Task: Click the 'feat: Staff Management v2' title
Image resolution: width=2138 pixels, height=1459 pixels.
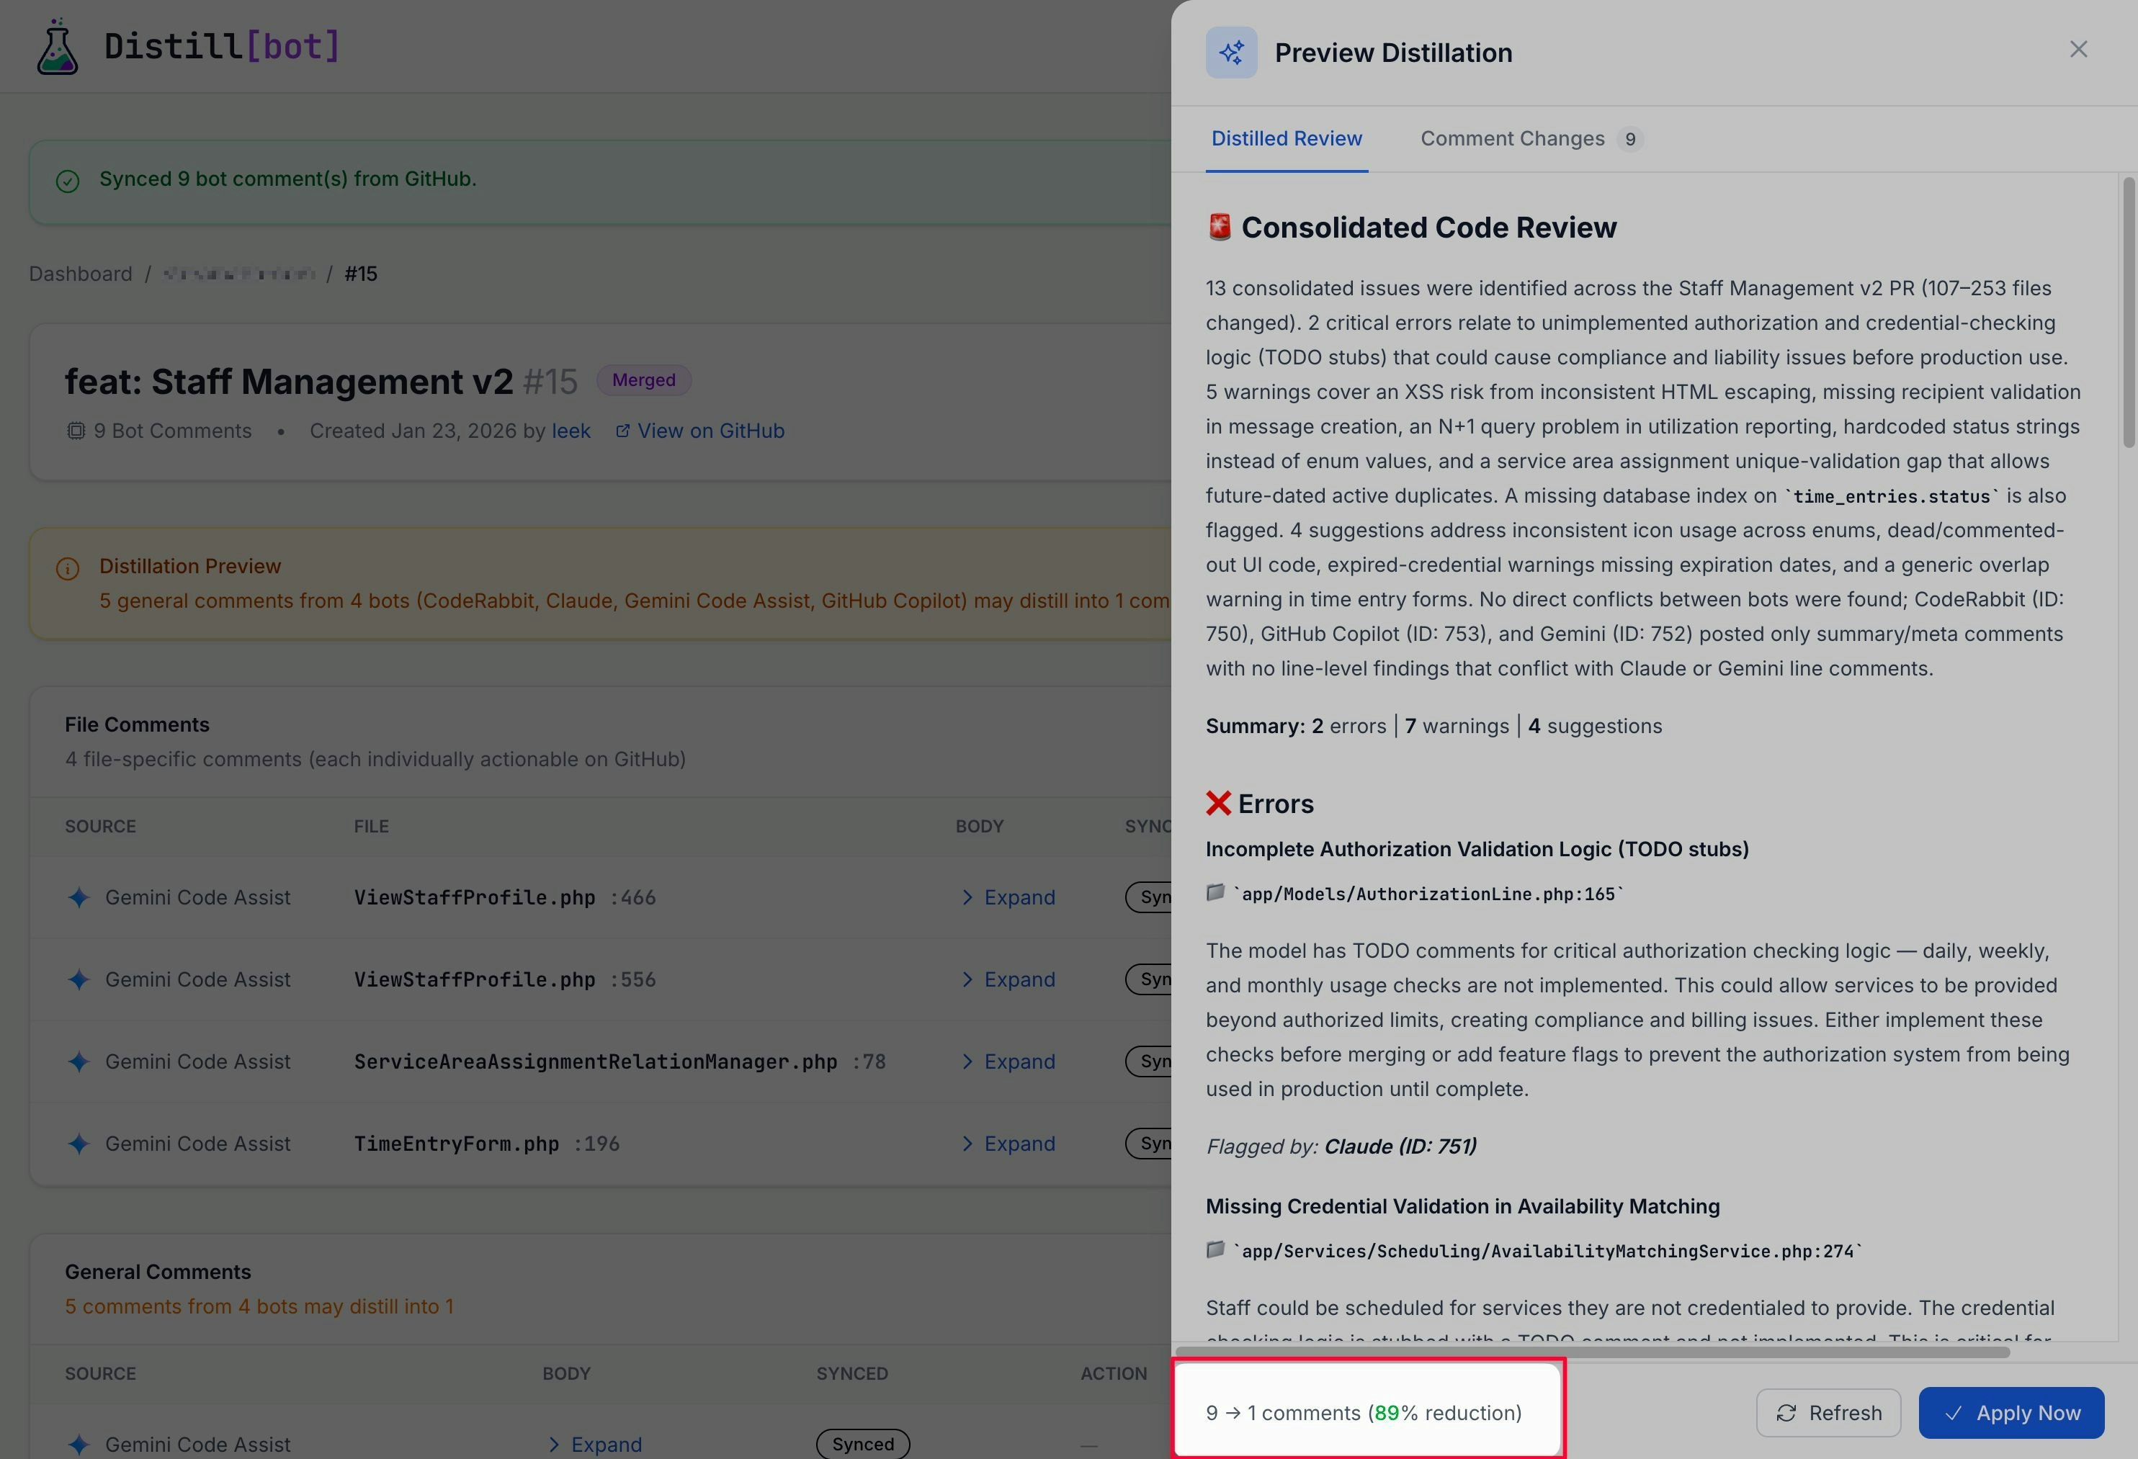Action: (x=288, y=381)
